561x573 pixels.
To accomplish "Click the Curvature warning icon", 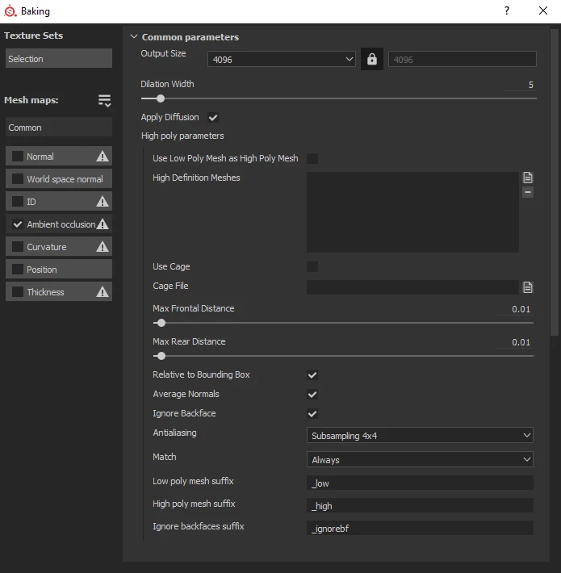I will pos(103,247).
